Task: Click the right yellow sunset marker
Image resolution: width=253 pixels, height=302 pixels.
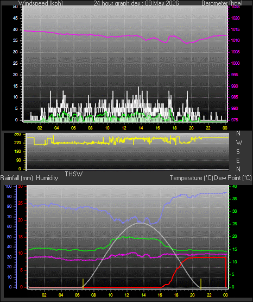Action: [x=201, y=283]
